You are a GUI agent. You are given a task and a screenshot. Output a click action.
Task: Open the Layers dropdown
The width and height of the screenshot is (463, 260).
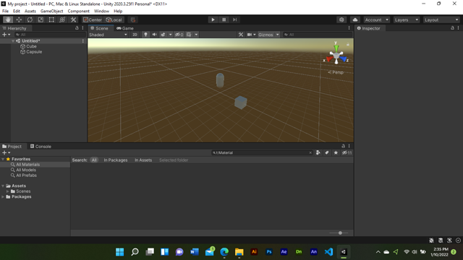pyautogui.click(x=407, y=19)
